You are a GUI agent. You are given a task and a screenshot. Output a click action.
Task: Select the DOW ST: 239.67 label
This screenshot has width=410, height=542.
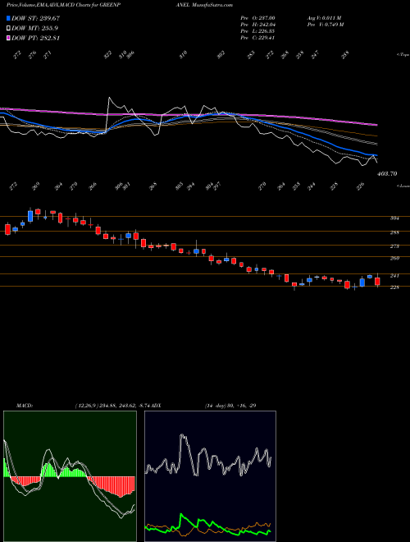tap(35, 18)
